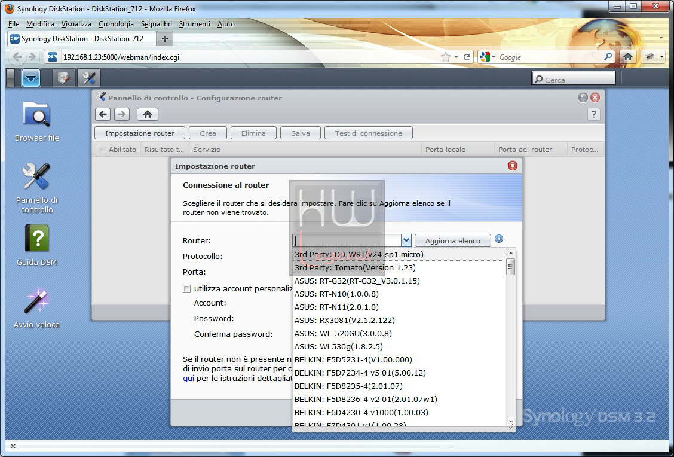Click scroll up arrow in router list
Screen dimensions: 674x457
pos(511,253)
